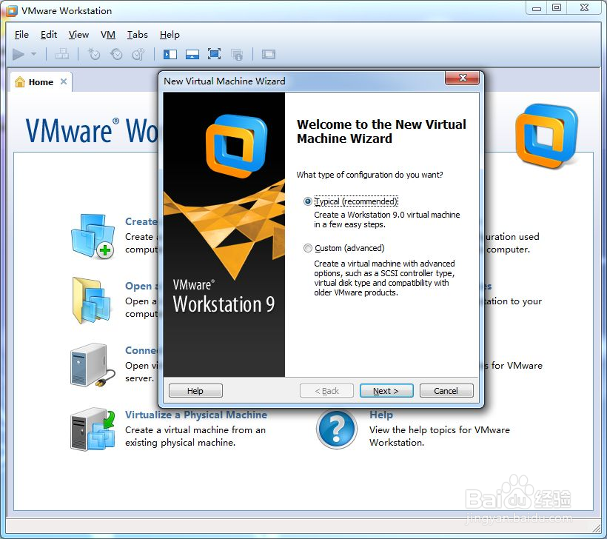Click "What type of configuration do you want?" text
Image resolution: width=607 pixels, height=539 pixels.
click(x=369, y=175)
